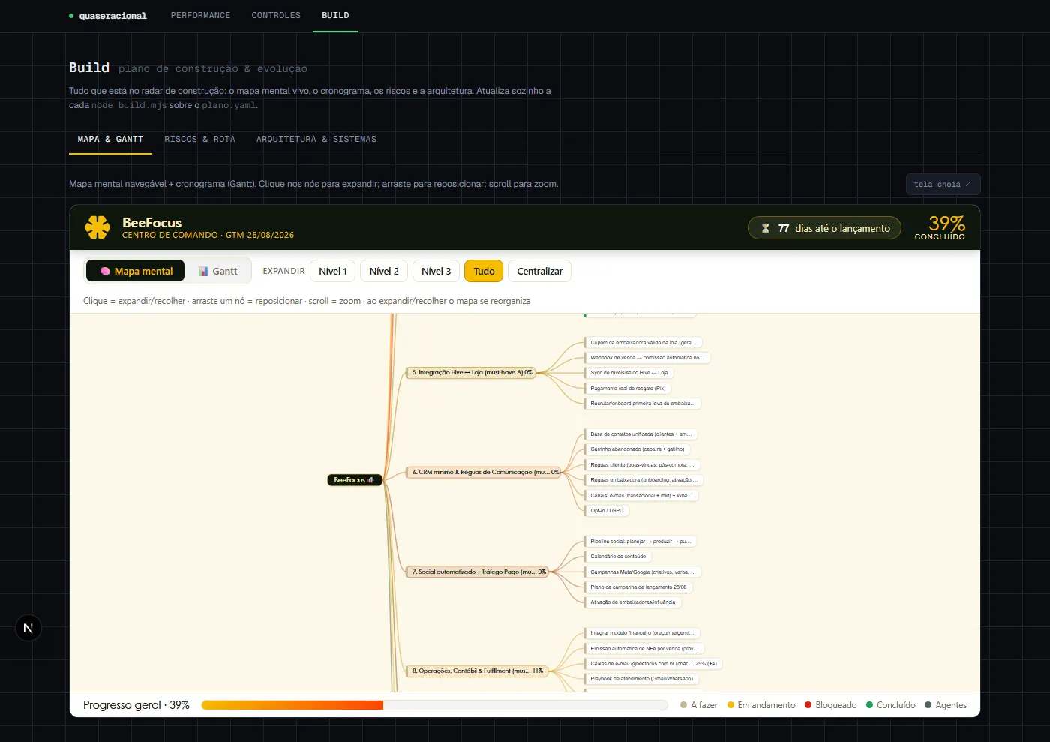This screenshot has height=742, width=1050.
Task: Select node Playbook de atendimento (Gmail/WhatsApp)
Action: [642, 679]
